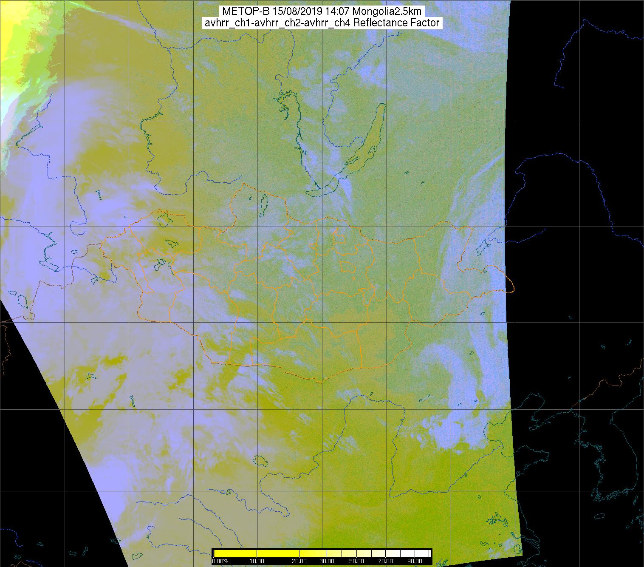Click the '10.00' colorbar label

point(257,561)
